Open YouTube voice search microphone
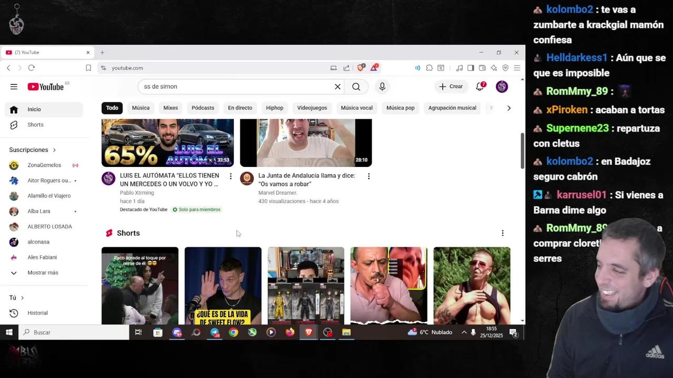This screenshot has width=673, height=378. [382, 87]
